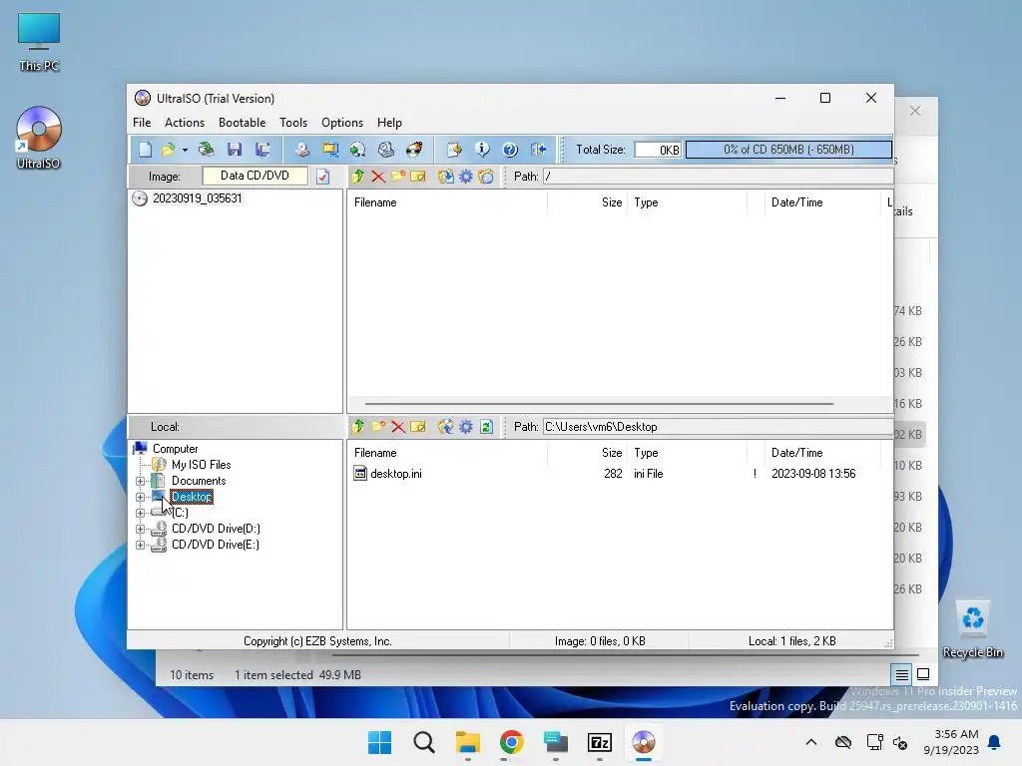Click the Mount to Virtual Drive icon
Viewport: 1022px width, 766px height.
tap(386, 150)
